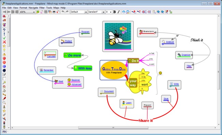Click the print icon in toolbar
This screenshot has height=135, width=222.
click(54, 12)
